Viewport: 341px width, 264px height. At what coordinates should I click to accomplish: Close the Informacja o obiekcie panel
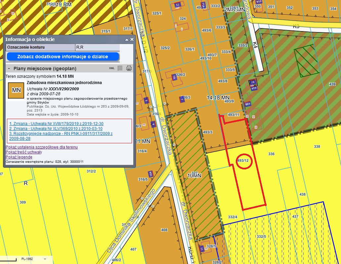coord(132,40)
